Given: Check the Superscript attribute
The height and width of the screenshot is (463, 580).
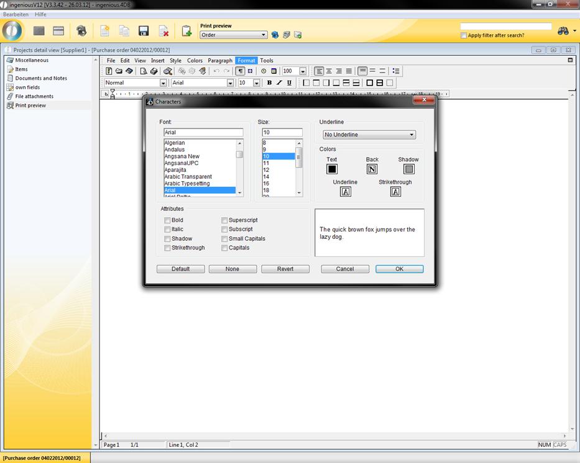Looking at the screenshot, I should point(224,220).
